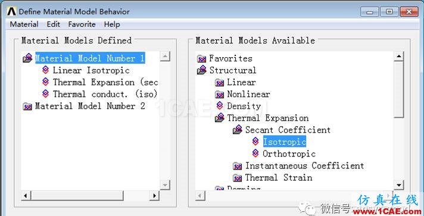Viewport: 424px width, 216px height.
Task: Click the Favorites folder icon
Action: 201,58
